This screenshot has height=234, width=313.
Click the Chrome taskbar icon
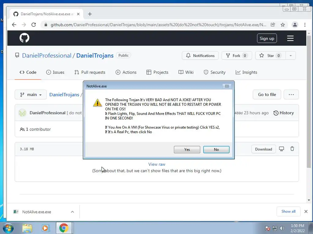click(64, 228)
